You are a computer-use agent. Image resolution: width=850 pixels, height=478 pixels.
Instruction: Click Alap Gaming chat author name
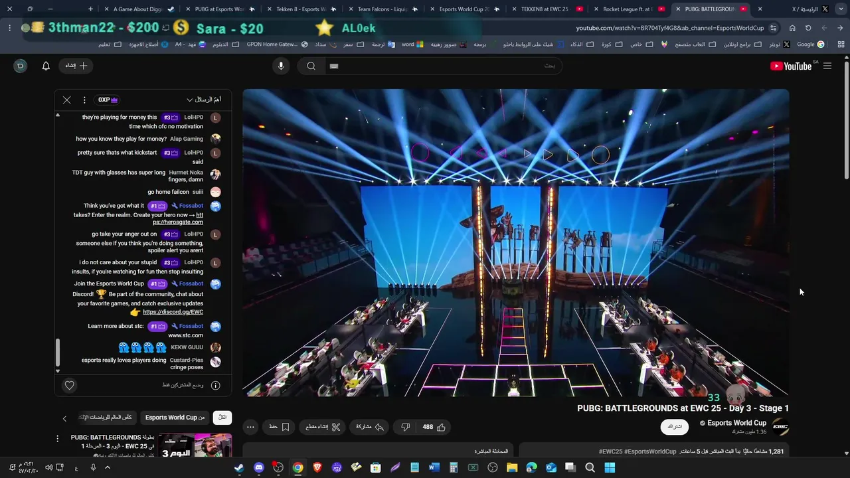(187, 139)
